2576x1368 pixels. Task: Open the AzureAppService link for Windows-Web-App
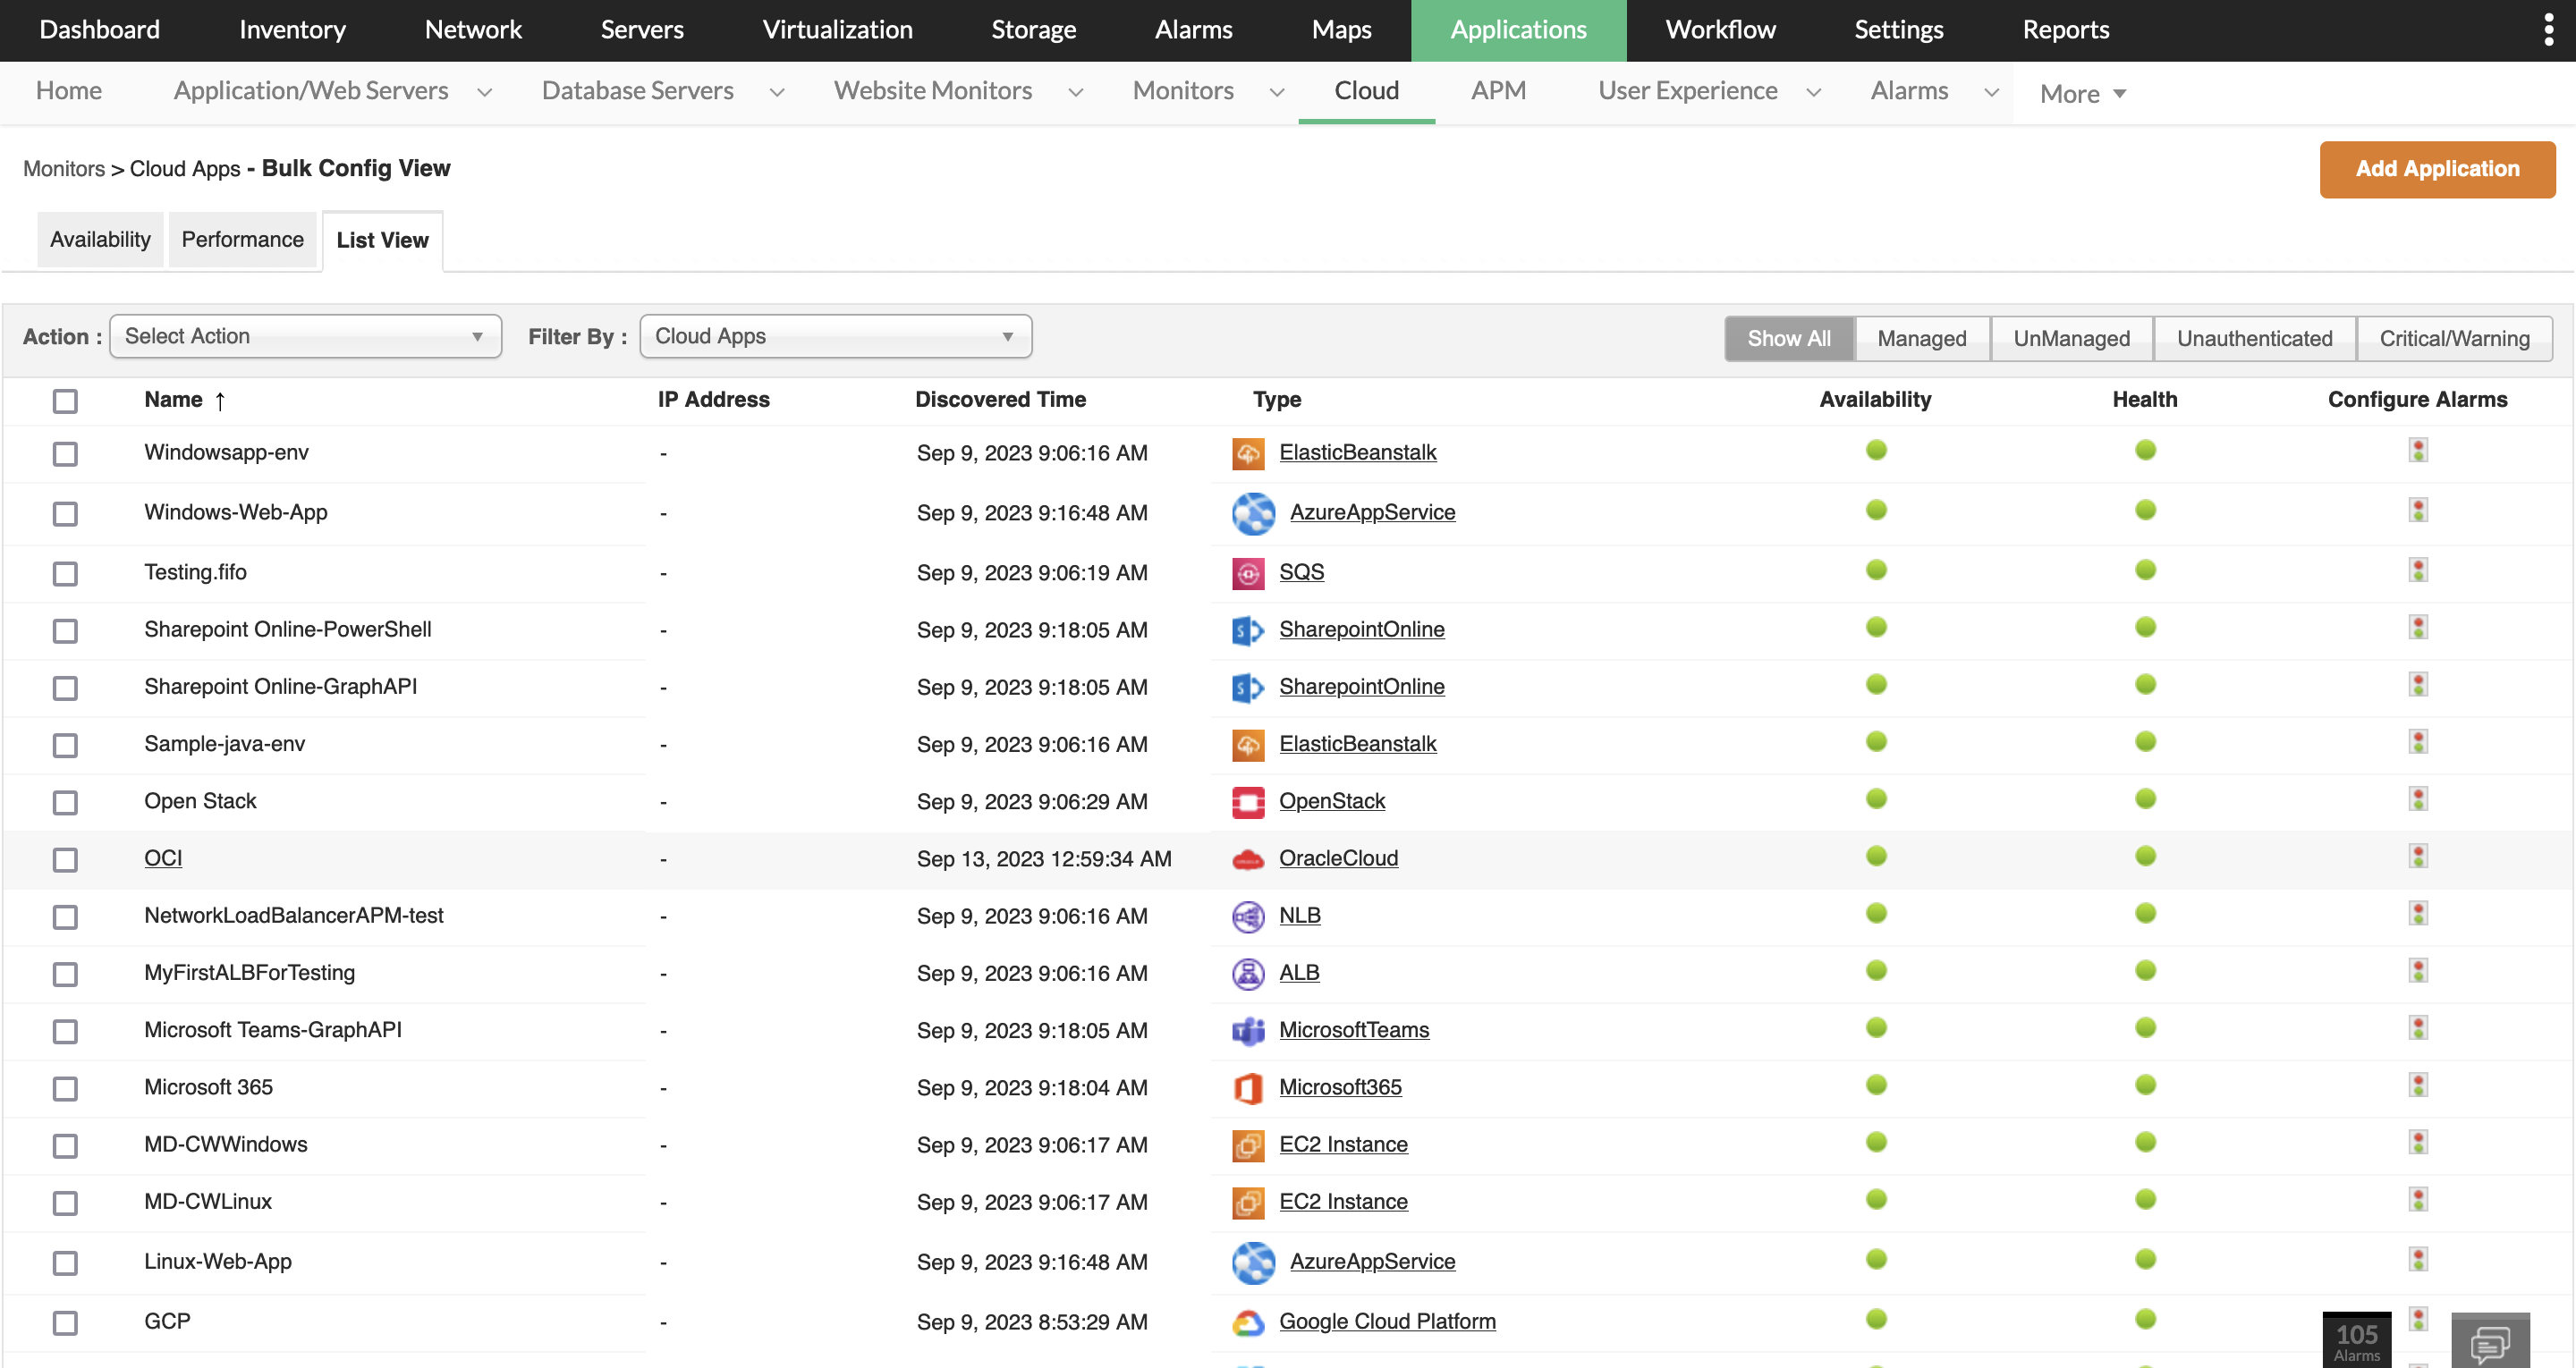click(1371, 513)
